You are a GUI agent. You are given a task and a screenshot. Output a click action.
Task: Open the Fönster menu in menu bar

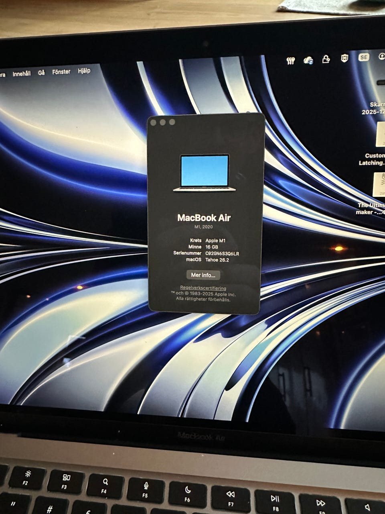click(x=61, y=72)
